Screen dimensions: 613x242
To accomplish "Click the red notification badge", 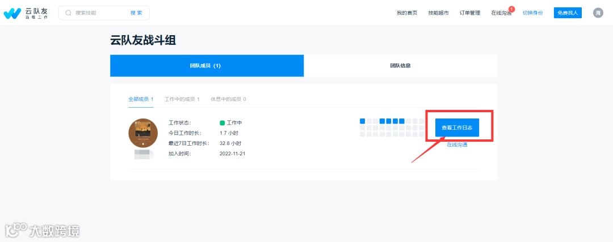I will (512, 9).
